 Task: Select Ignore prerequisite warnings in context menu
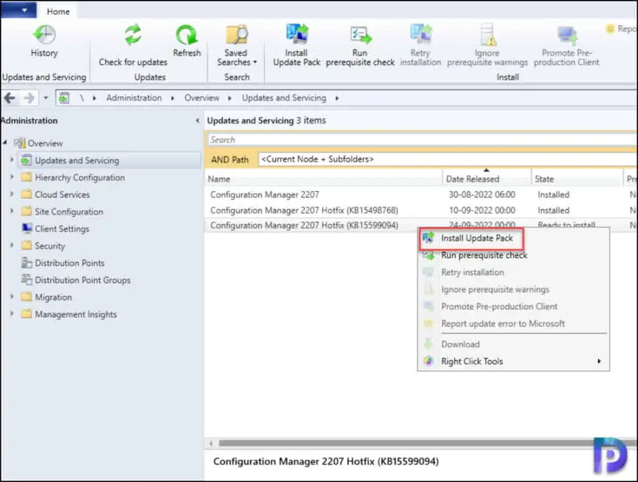click(513, 289)
